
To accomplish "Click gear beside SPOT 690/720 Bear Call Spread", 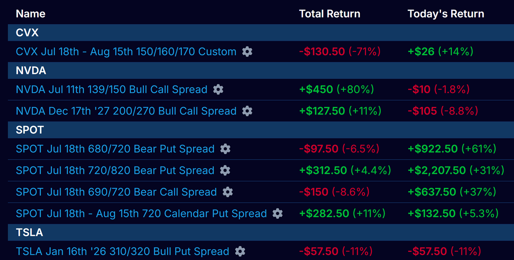I will pyautogui.click(x=228, y=192).
